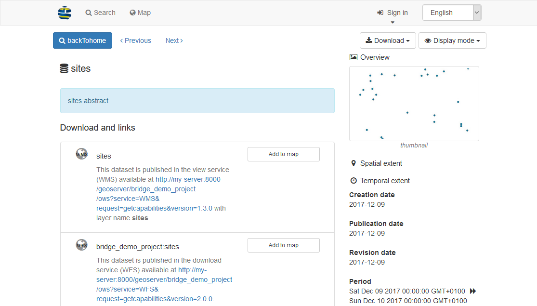The image size is (537, 306).
Task: Click the database icon beside the sites title
Action: pyautogui.click(x=64, y=68)
